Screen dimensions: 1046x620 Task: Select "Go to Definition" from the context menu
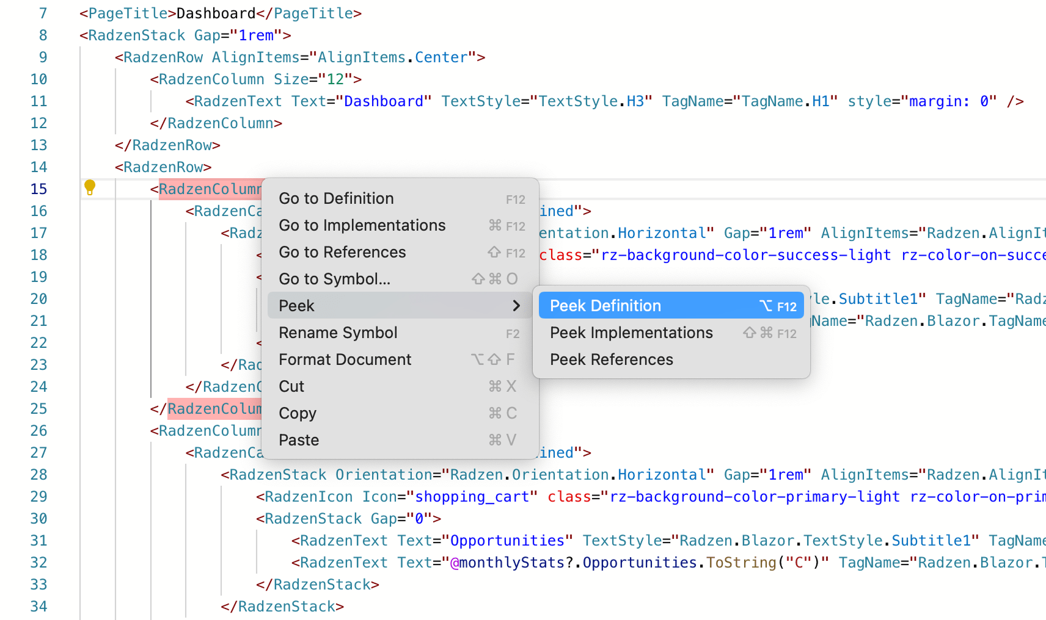coord(336,198)
